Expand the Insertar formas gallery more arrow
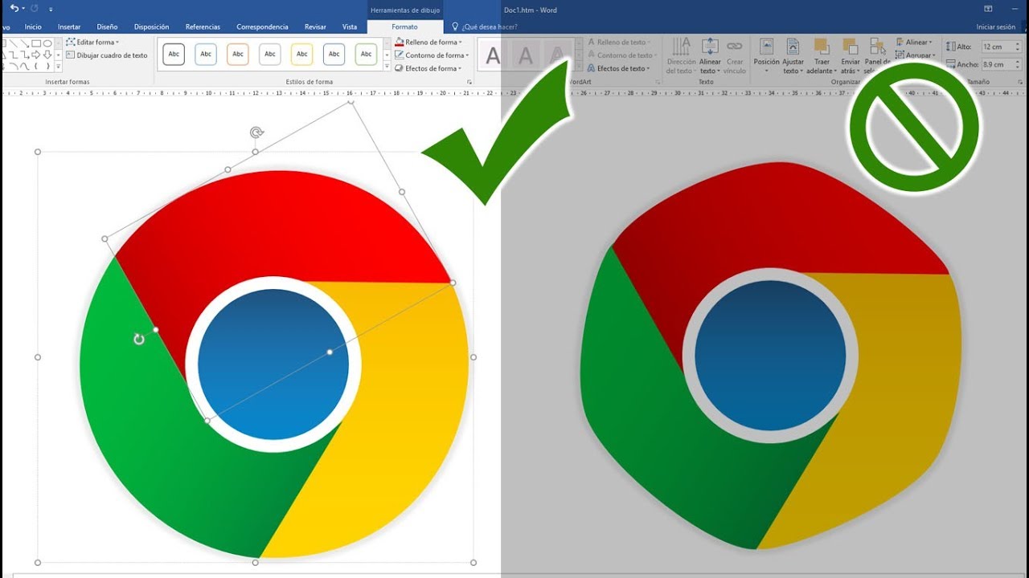 (58, 67)
